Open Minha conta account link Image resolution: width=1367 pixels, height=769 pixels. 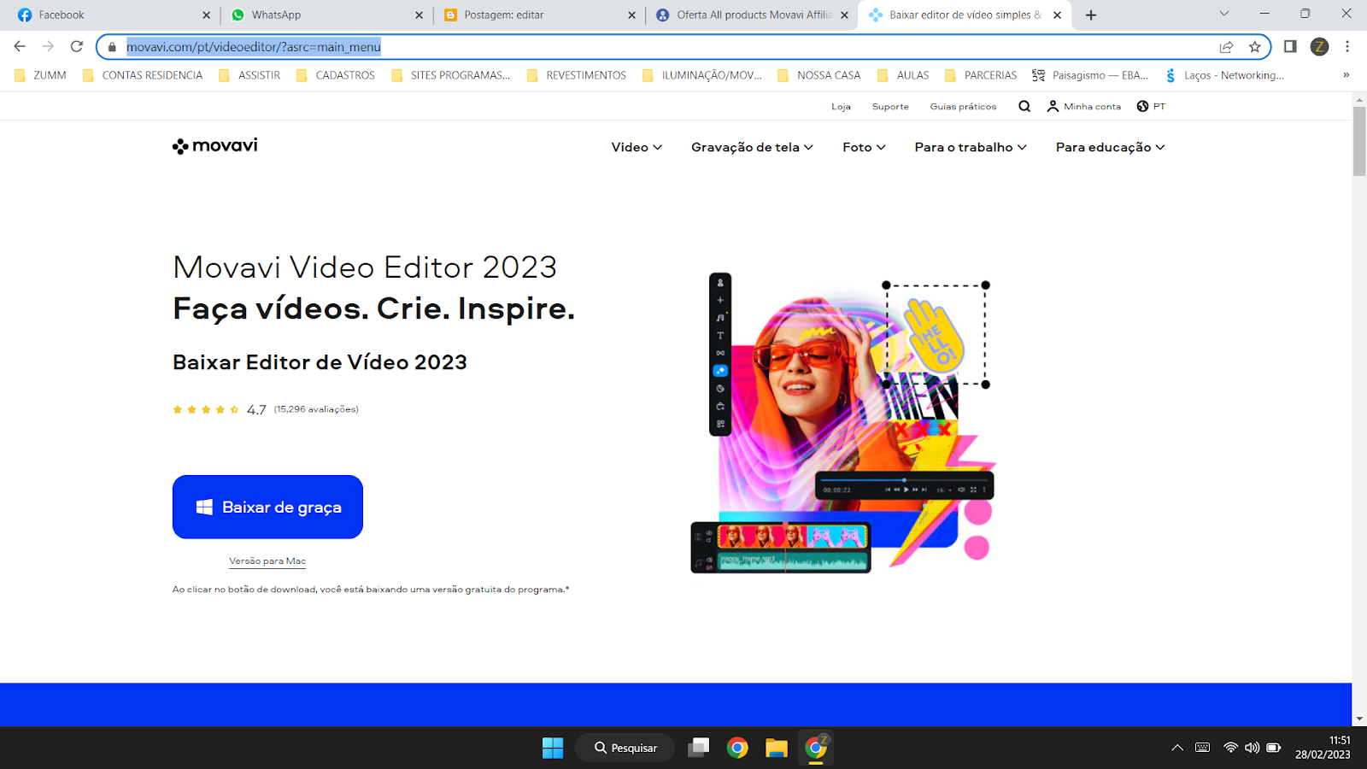point(1084,106)
